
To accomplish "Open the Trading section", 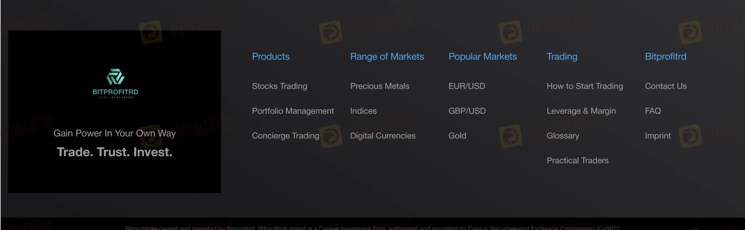I will [562, 56].
